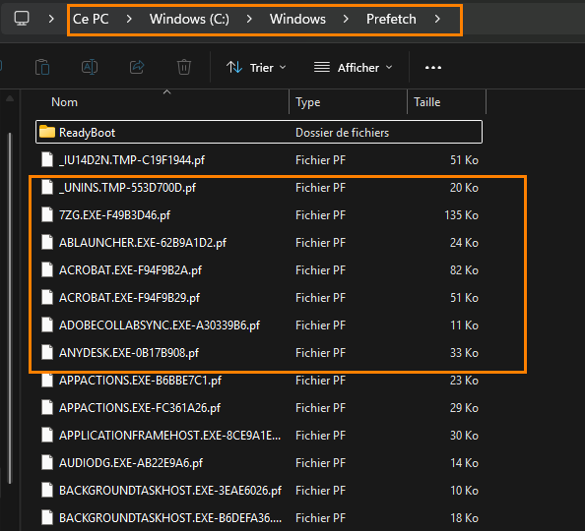The image size is (585, 531).
Task: Click file icon of APPLICATIONFRAMEHOST.EXE-8CE9A1E
Action: click(x=47, y=435)
